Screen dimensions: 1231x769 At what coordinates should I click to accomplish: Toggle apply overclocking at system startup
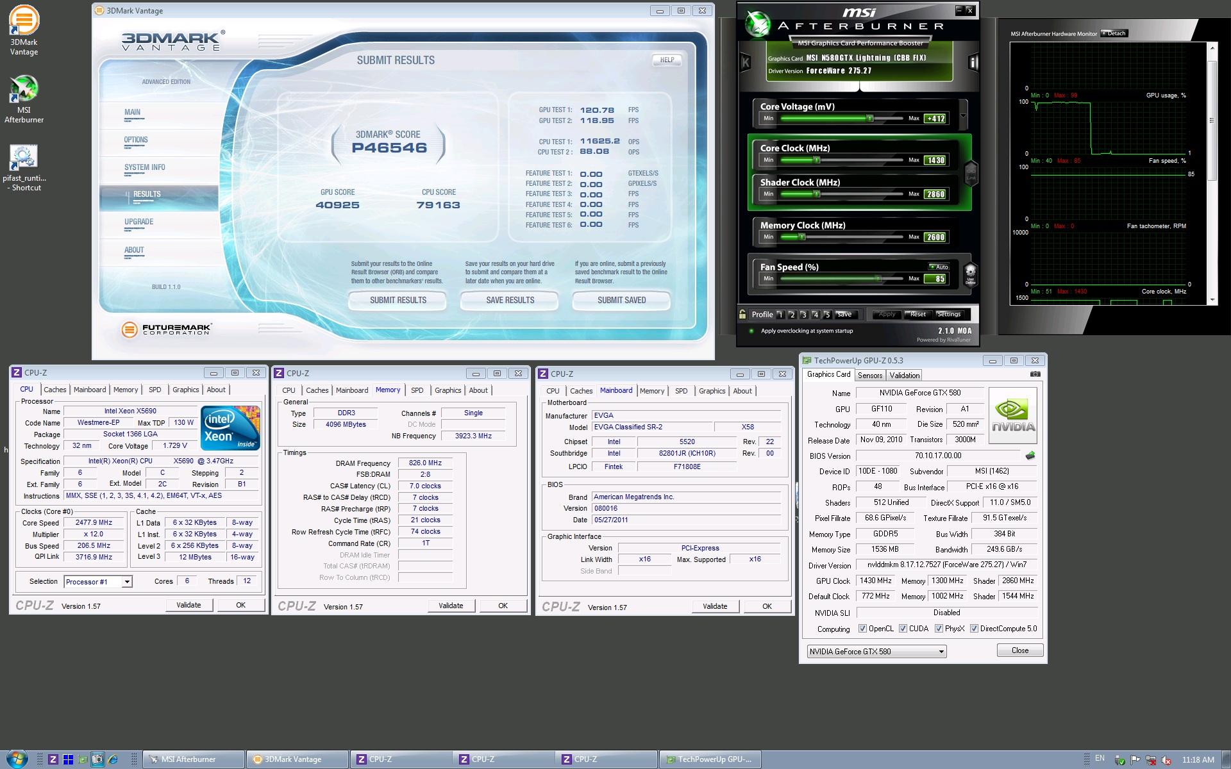click(751, 331)
